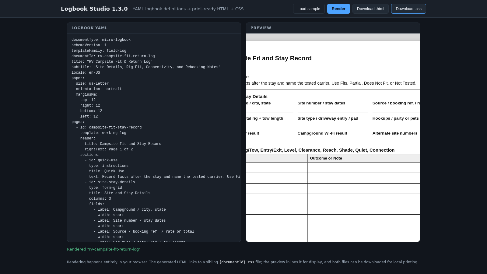Click the green 'Rendered' status message
487x274 pixels.
pos(104,249)
